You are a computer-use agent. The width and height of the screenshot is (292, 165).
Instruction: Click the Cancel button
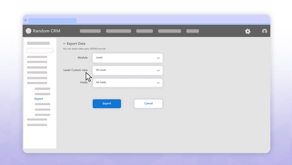click(148, 104)
